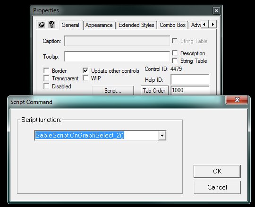Enable the Transparent checkbox
The height and width of the screenshot is (207, 255).
(46, 78)
